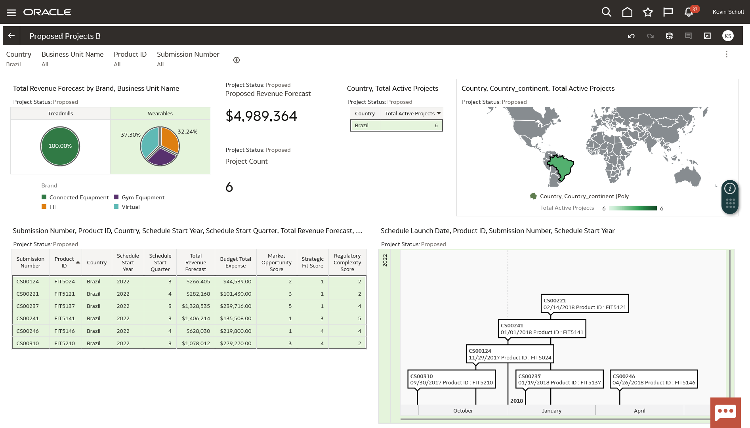
Task: Open dashboard in new window icon
Action: (707, 36)
